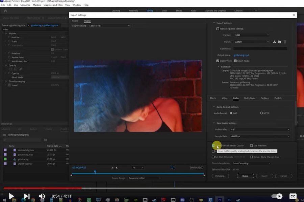Viewport: 304px width, 202px height.
Task: Toggle the video autoplay switch
Action: click(x=277, y=196)
